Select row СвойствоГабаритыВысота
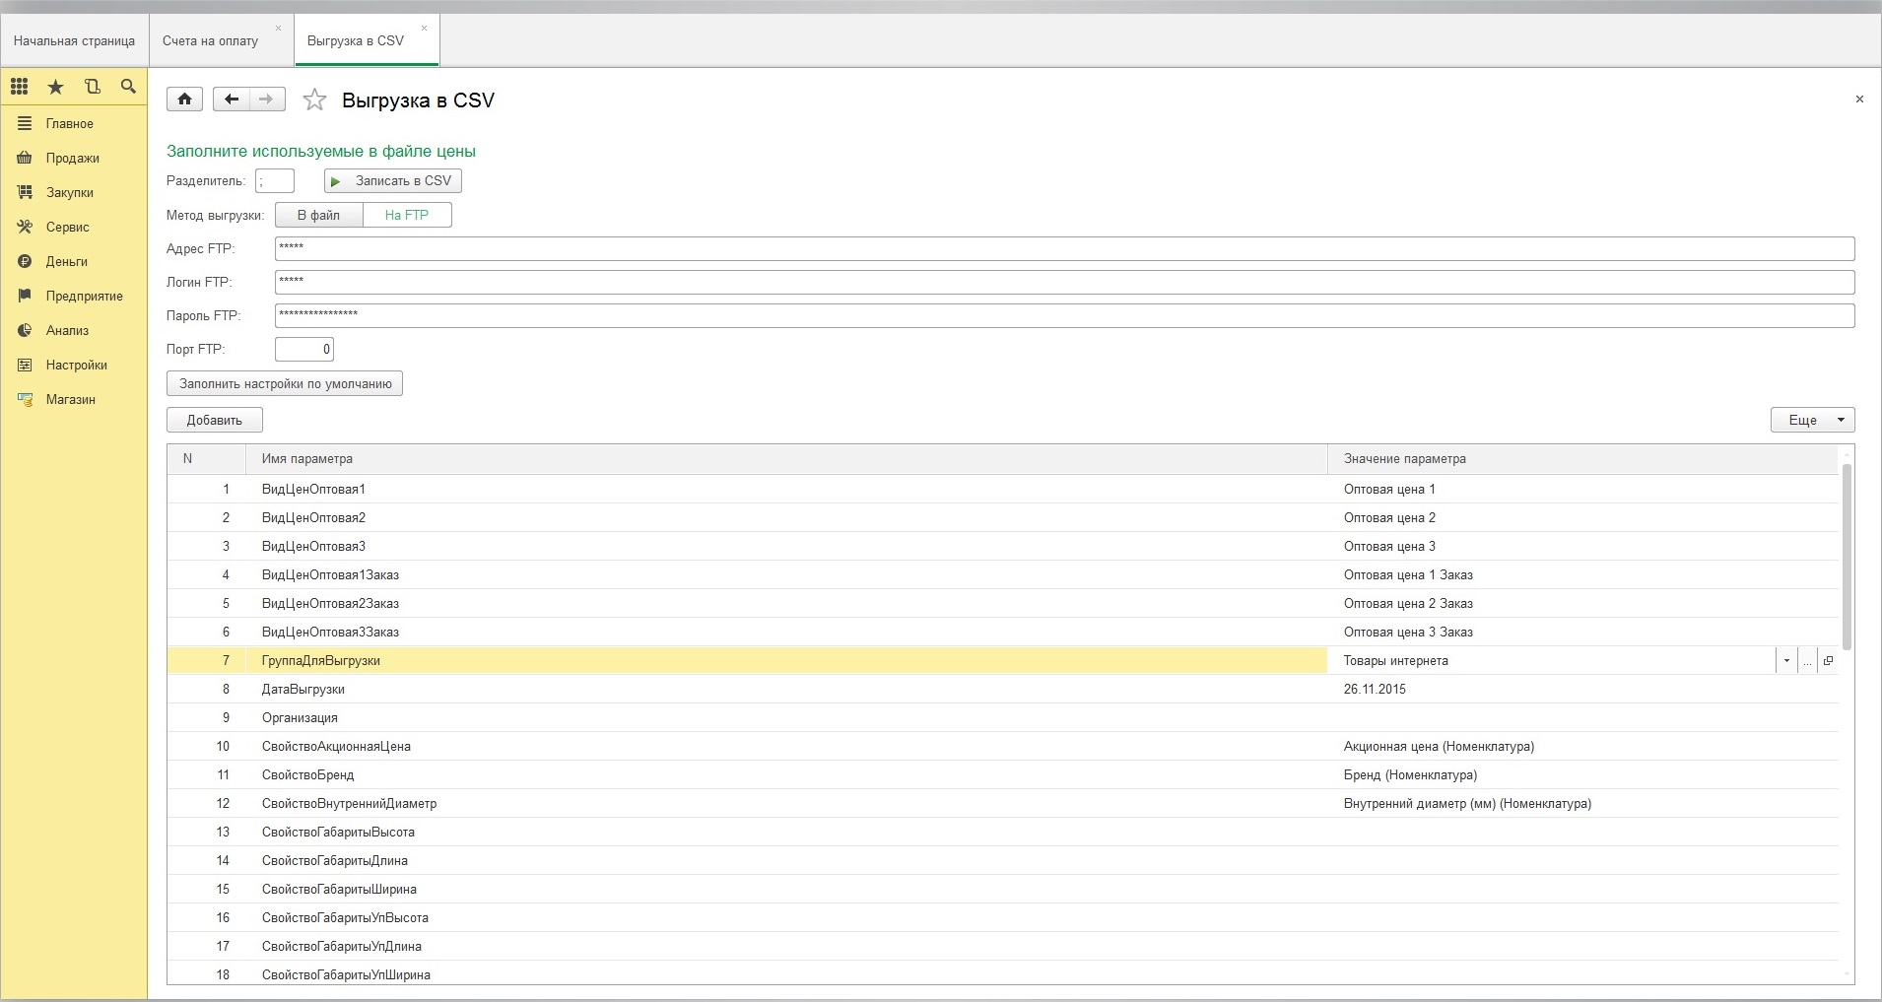 [x=1003, y=832]
